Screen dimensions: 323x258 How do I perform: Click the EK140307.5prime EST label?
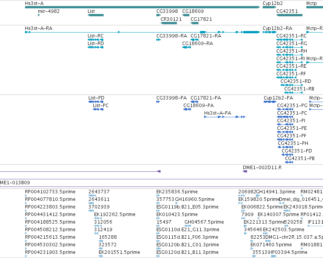pos(278,215)
